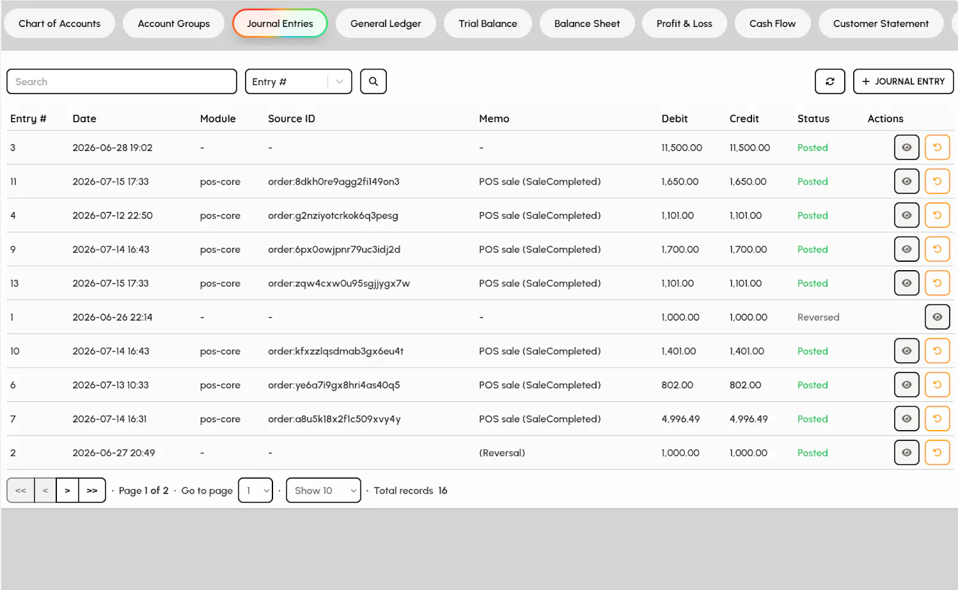View reversed journal entry 1
Viewport: 958px width, 590px height.
[x=937, y=317]
